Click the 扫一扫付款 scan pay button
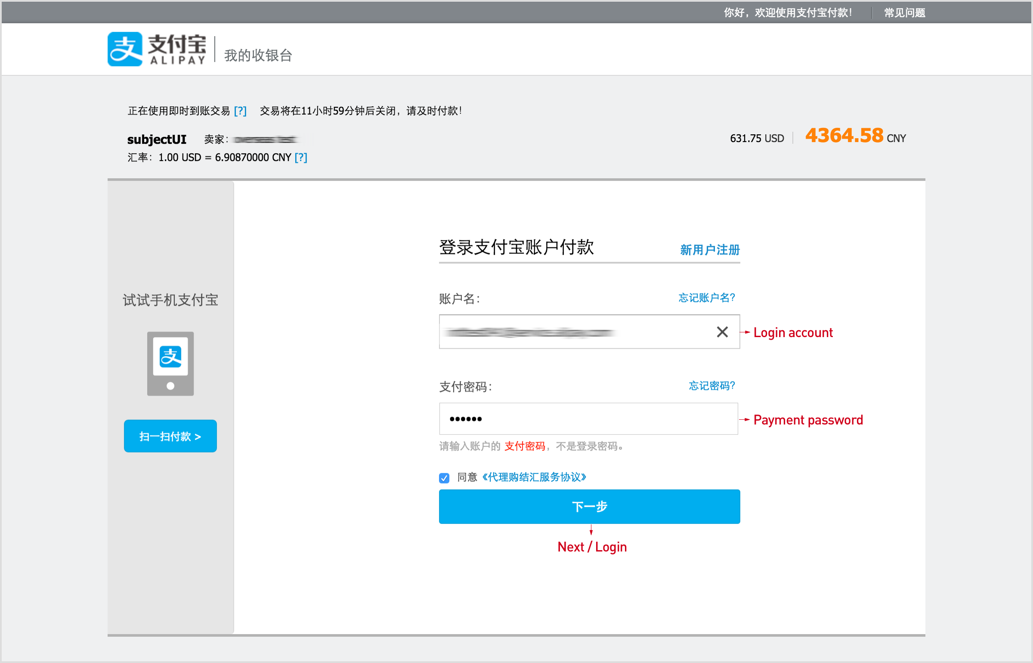Screen dimensions: 1033x663 (170, 436)
